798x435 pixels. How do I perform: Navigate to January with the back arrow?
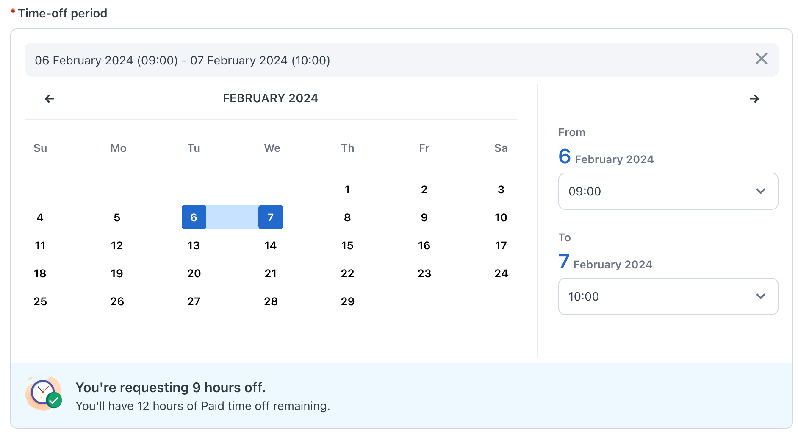click(49, 98)
